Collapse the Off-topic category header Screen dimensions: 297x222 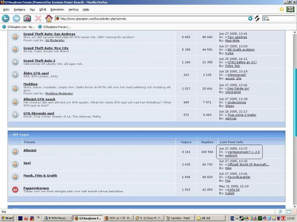coord(20,134)
